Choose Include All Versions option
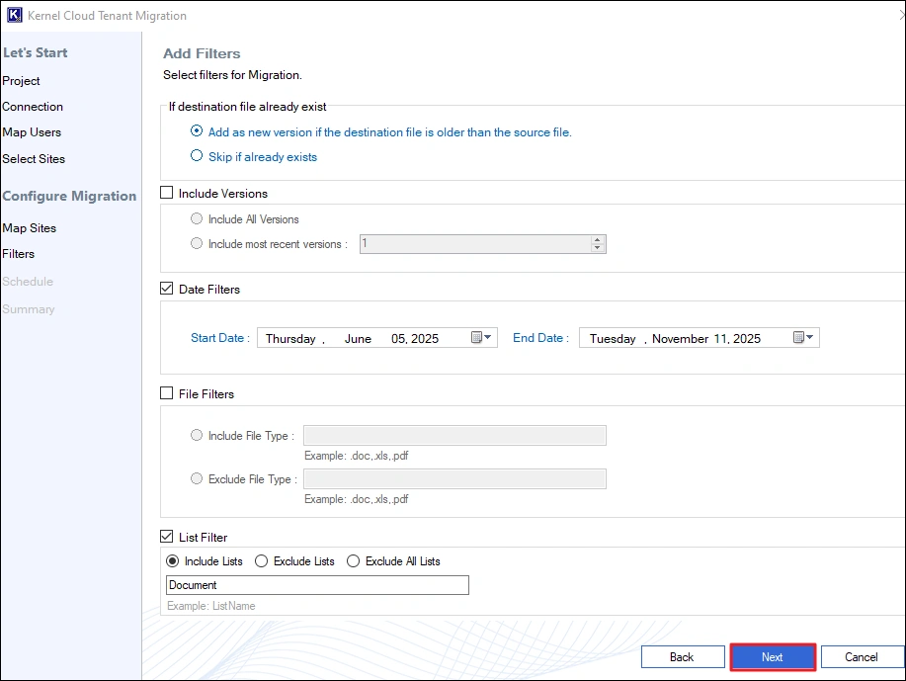The image size is (906, 681). [197, 218]
